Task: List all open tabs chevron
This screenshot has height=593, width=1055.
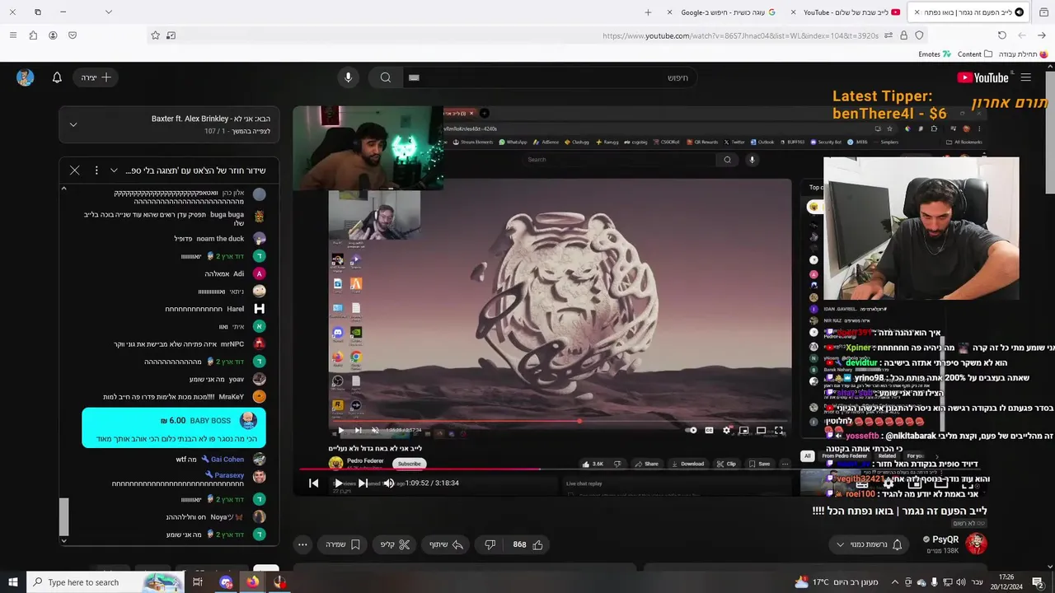Action: [x=108, y=12]
